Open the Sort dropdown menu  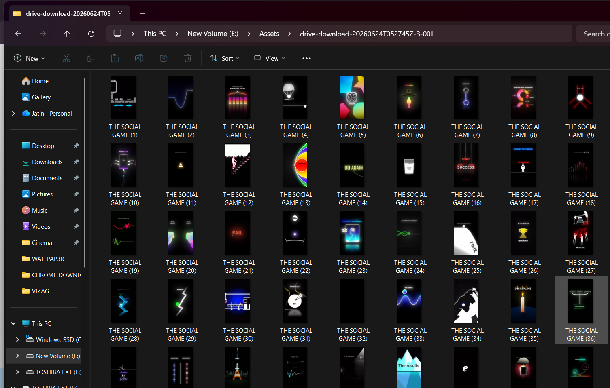pos(225,58)
